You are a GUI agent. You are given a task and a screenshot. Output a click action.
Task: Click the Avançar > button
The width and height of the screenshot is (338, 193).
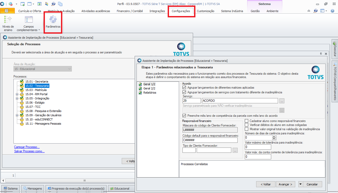285,184
